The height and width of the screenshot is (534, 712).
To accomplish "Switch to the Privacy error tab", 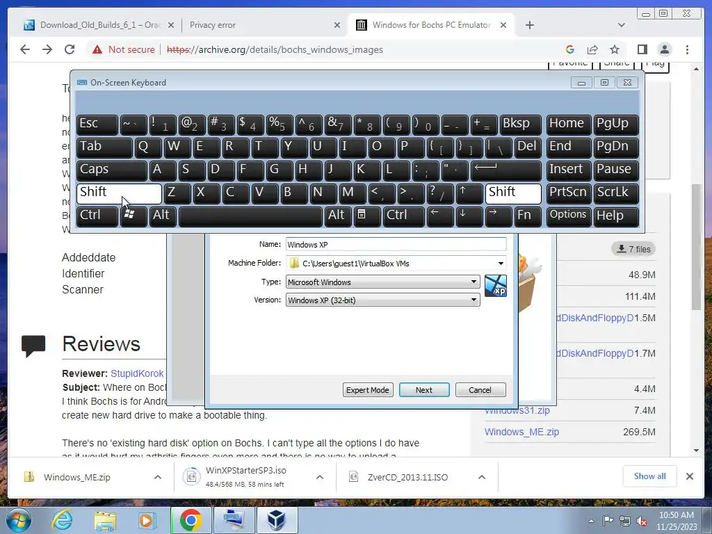I will (x=265, y=25).
